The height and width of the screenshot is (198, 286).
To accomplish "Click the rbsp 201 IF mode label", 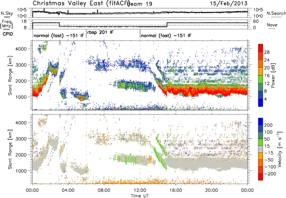I will tap(100, 32).
